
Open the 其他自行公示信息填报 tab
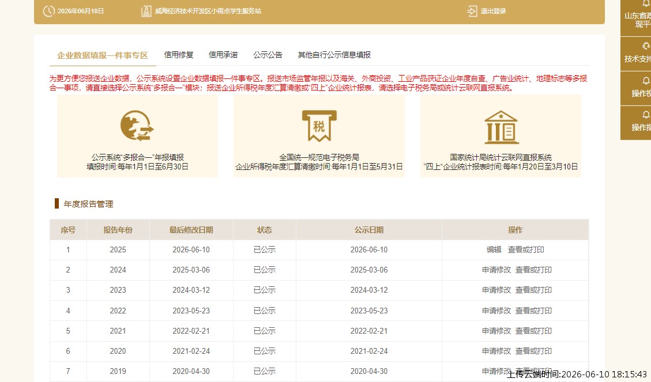coord(334,55)
